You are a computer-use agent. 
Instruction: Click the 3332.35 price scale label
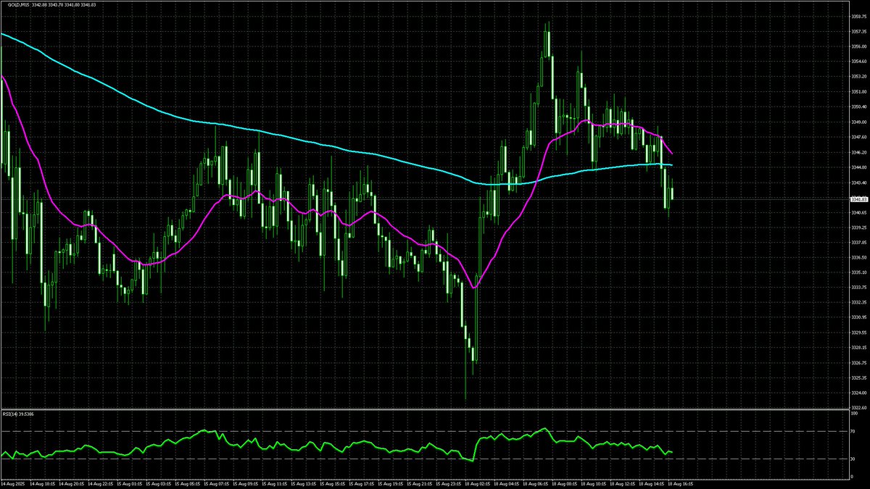[858, 303]
